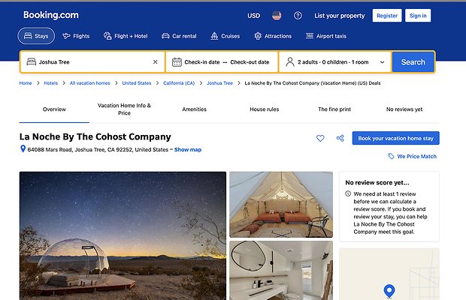
Task: Click the Show map link
Action: pos(188,150)
